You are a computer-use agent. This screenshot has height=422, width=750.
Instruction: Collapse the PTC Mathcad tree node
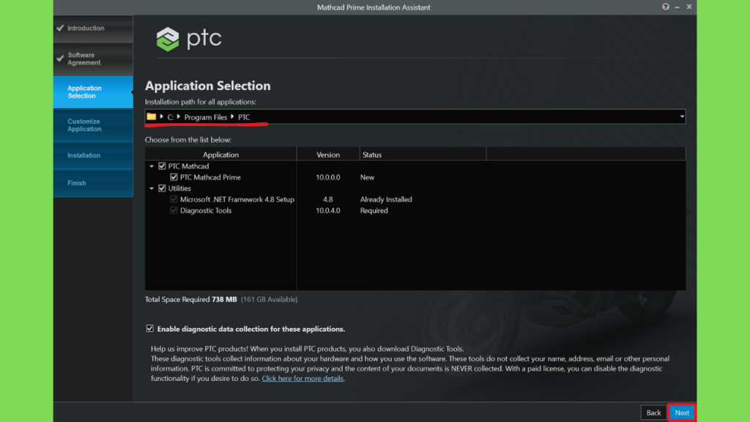(x=152, y=166)
